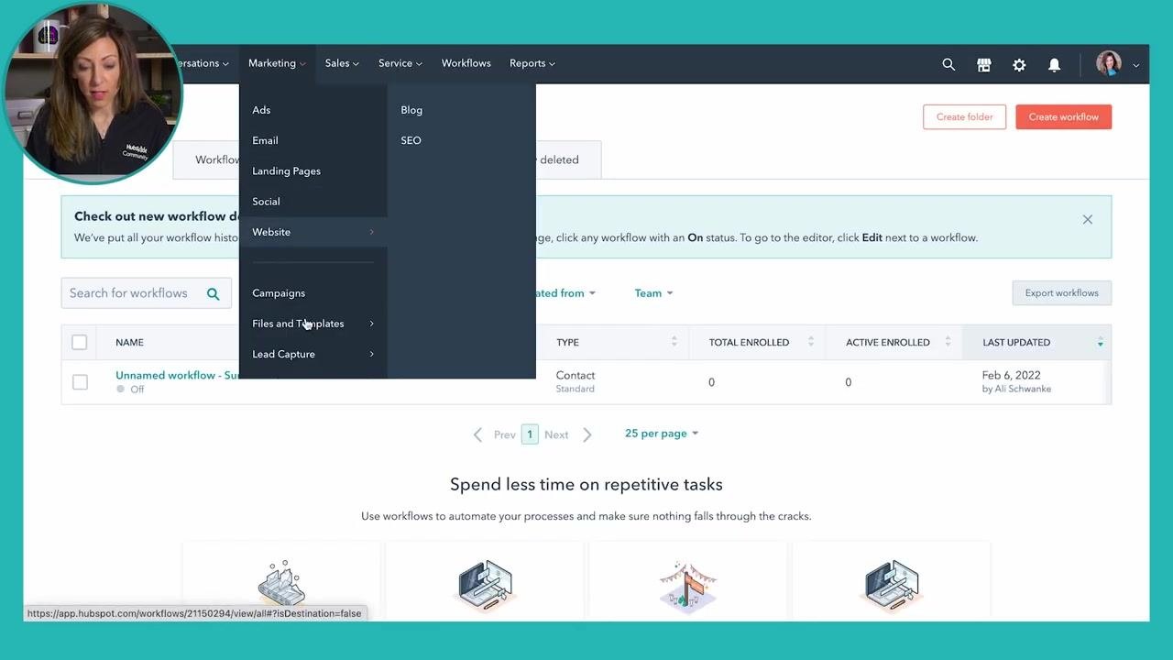Select page 1 in pagination
The width and height of the screenshot is (1173, 660).
click(x=530, y=434)
